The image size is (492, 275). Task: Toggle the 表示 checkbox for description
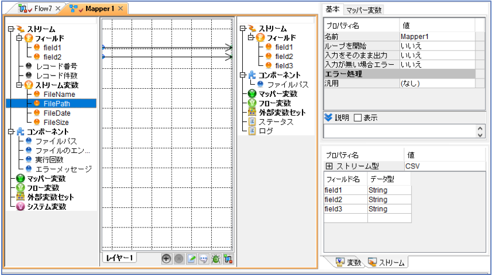[x=358, y=118]
